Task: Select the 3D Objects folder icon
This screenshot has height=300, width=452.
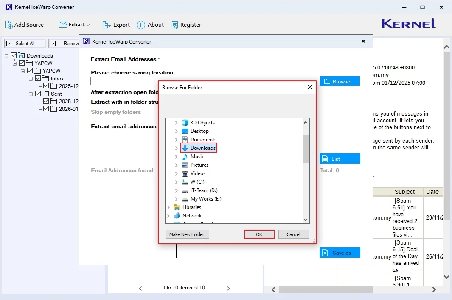Action: pyautogui.click(x=185, y=123)
